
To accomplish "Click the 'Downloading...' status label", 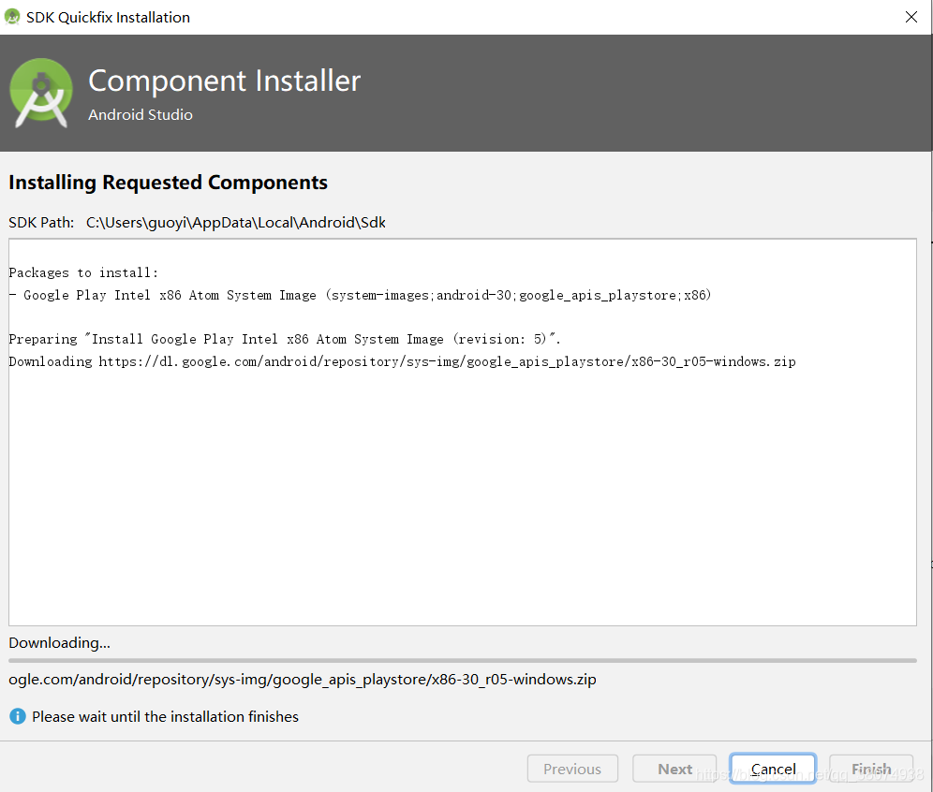I will click(60, 643).
